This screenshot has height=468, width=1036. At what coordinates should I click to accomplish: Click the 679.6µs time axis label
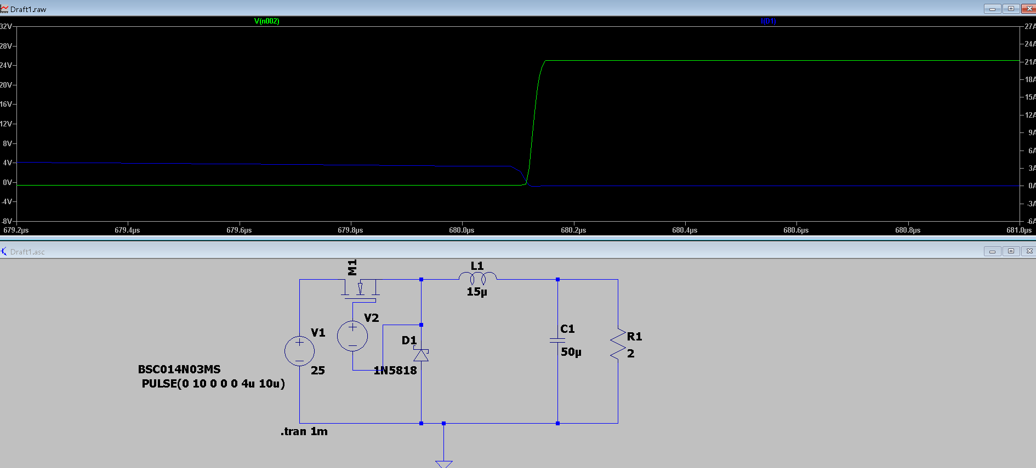pyautogui.click(x=239, y=230)
